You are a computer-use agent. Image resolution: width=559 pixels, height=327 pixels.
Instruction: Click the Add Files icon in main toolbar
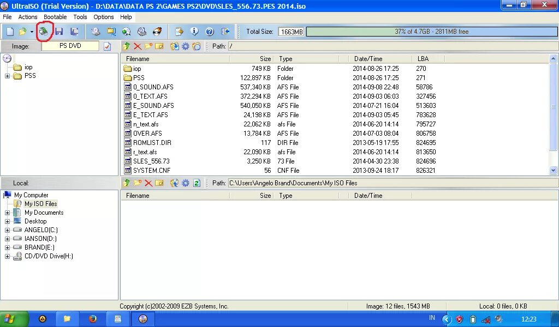(x=179, y=32)
